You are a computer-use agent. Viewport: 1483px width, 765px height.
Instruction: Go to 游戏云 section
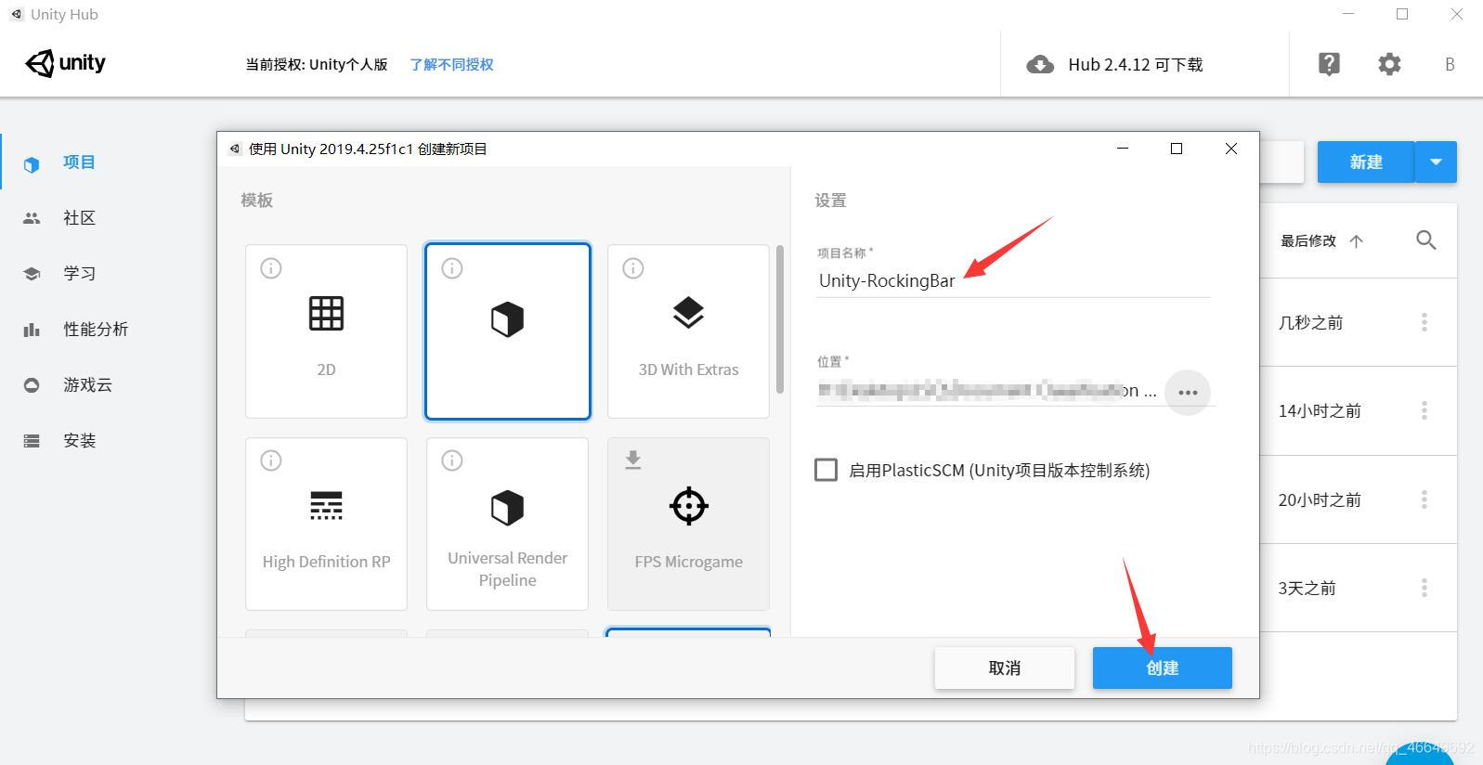(87, 385)
